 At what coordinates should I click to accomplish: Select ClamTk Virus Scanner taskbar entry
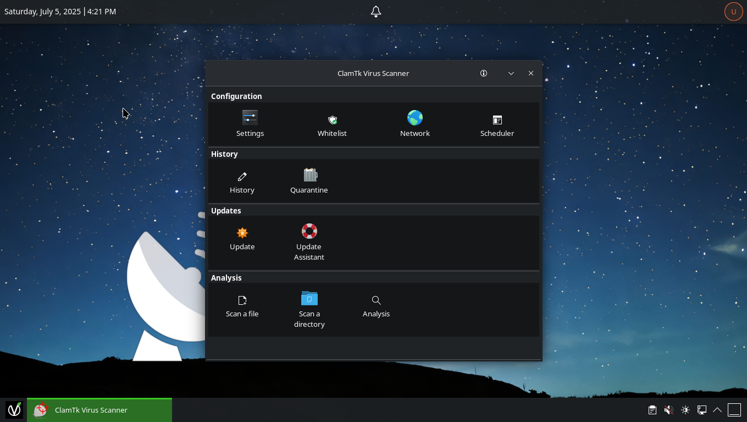tap(99, 410)
